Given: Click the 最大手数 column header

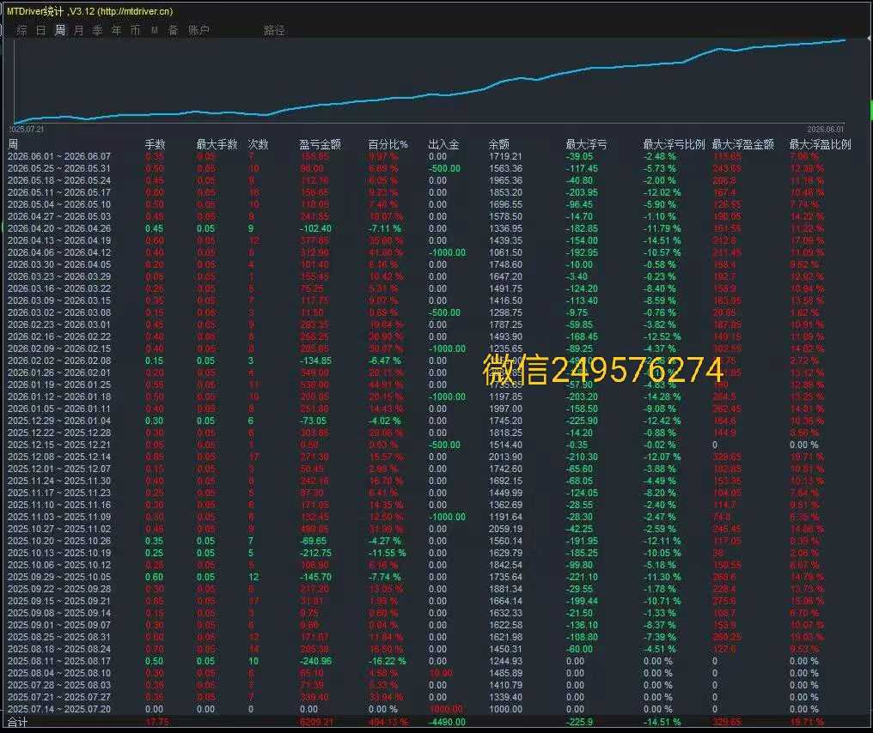Looking at the screenshot, I should pos(217,144).
